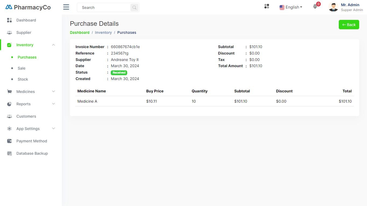The width and height of the screenshot is (367, 206).
Task: Expand the Reports menu
Action: tap(53, 104)
